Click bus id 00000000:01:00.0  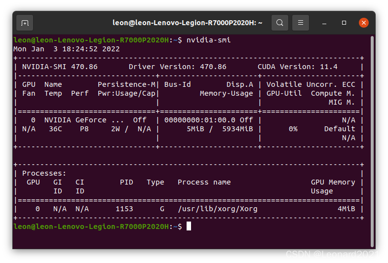[200, 120]
